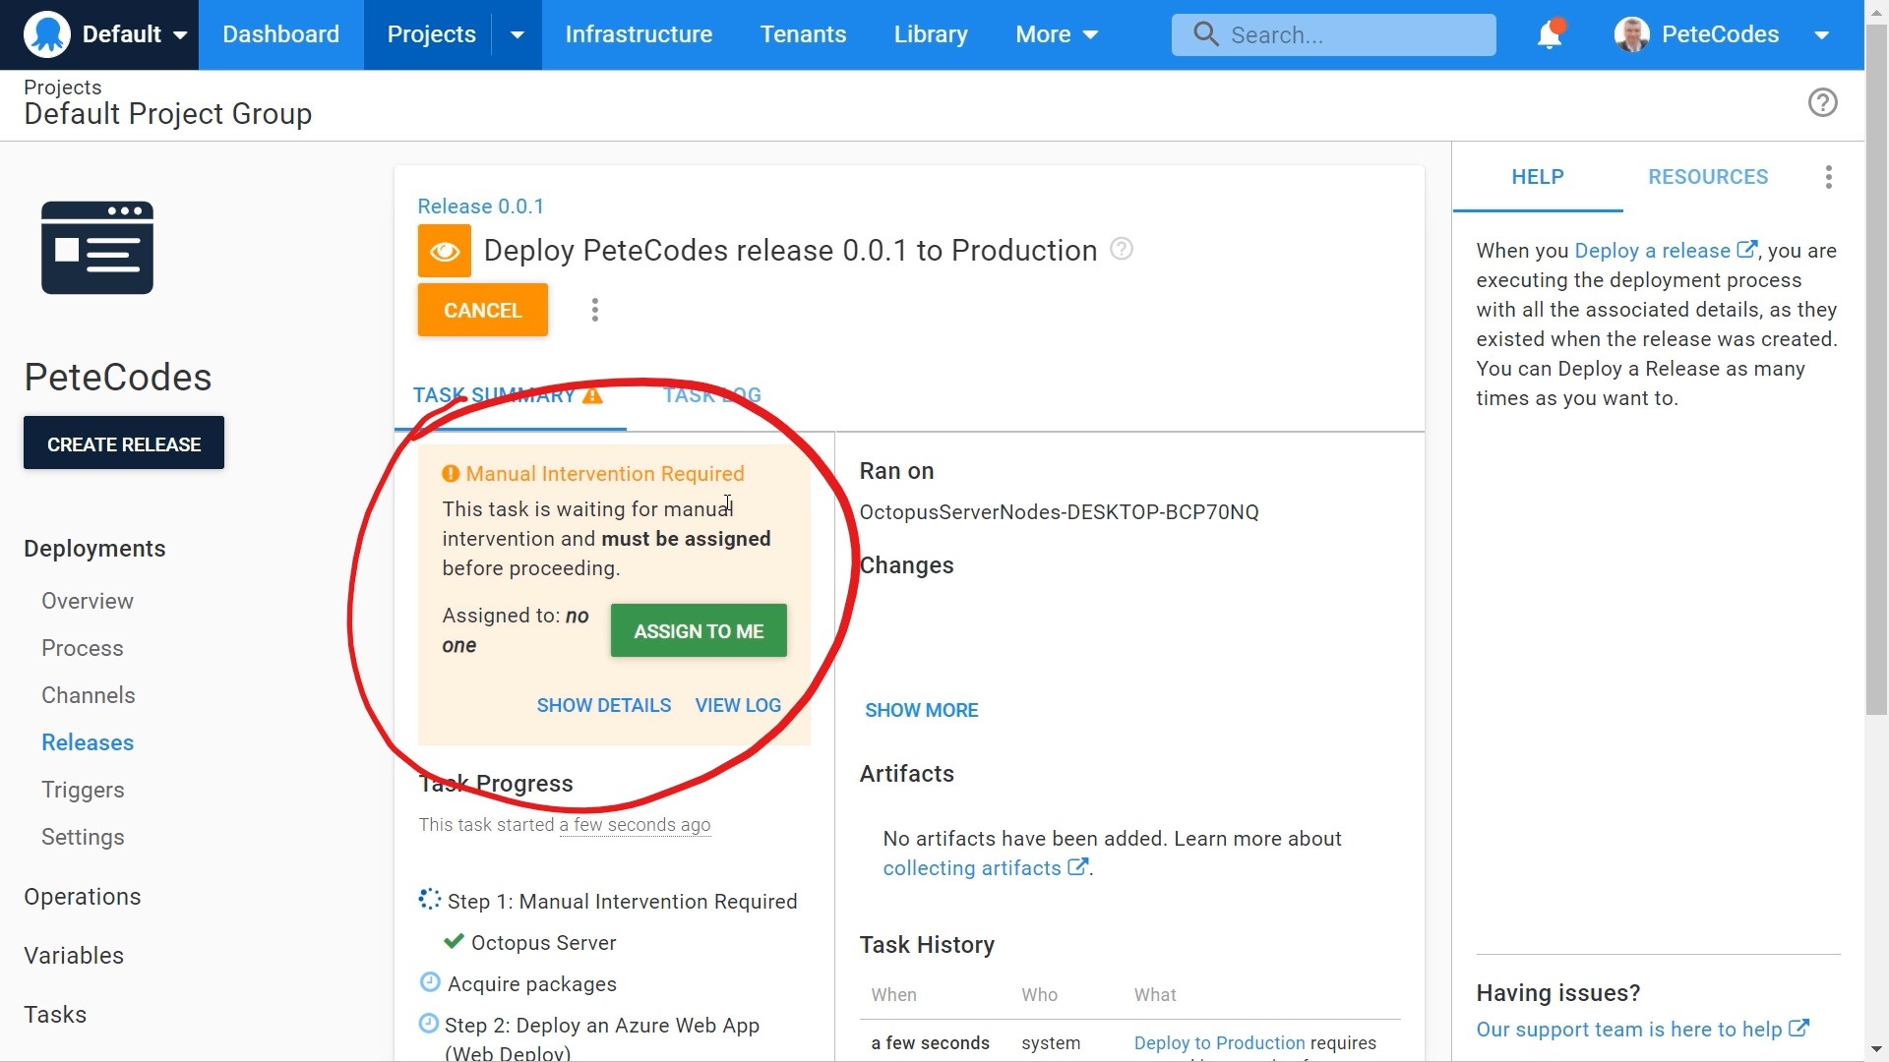Click the Deploy to Production history link
1889x1062 pixels.
click(1219, 1043)
